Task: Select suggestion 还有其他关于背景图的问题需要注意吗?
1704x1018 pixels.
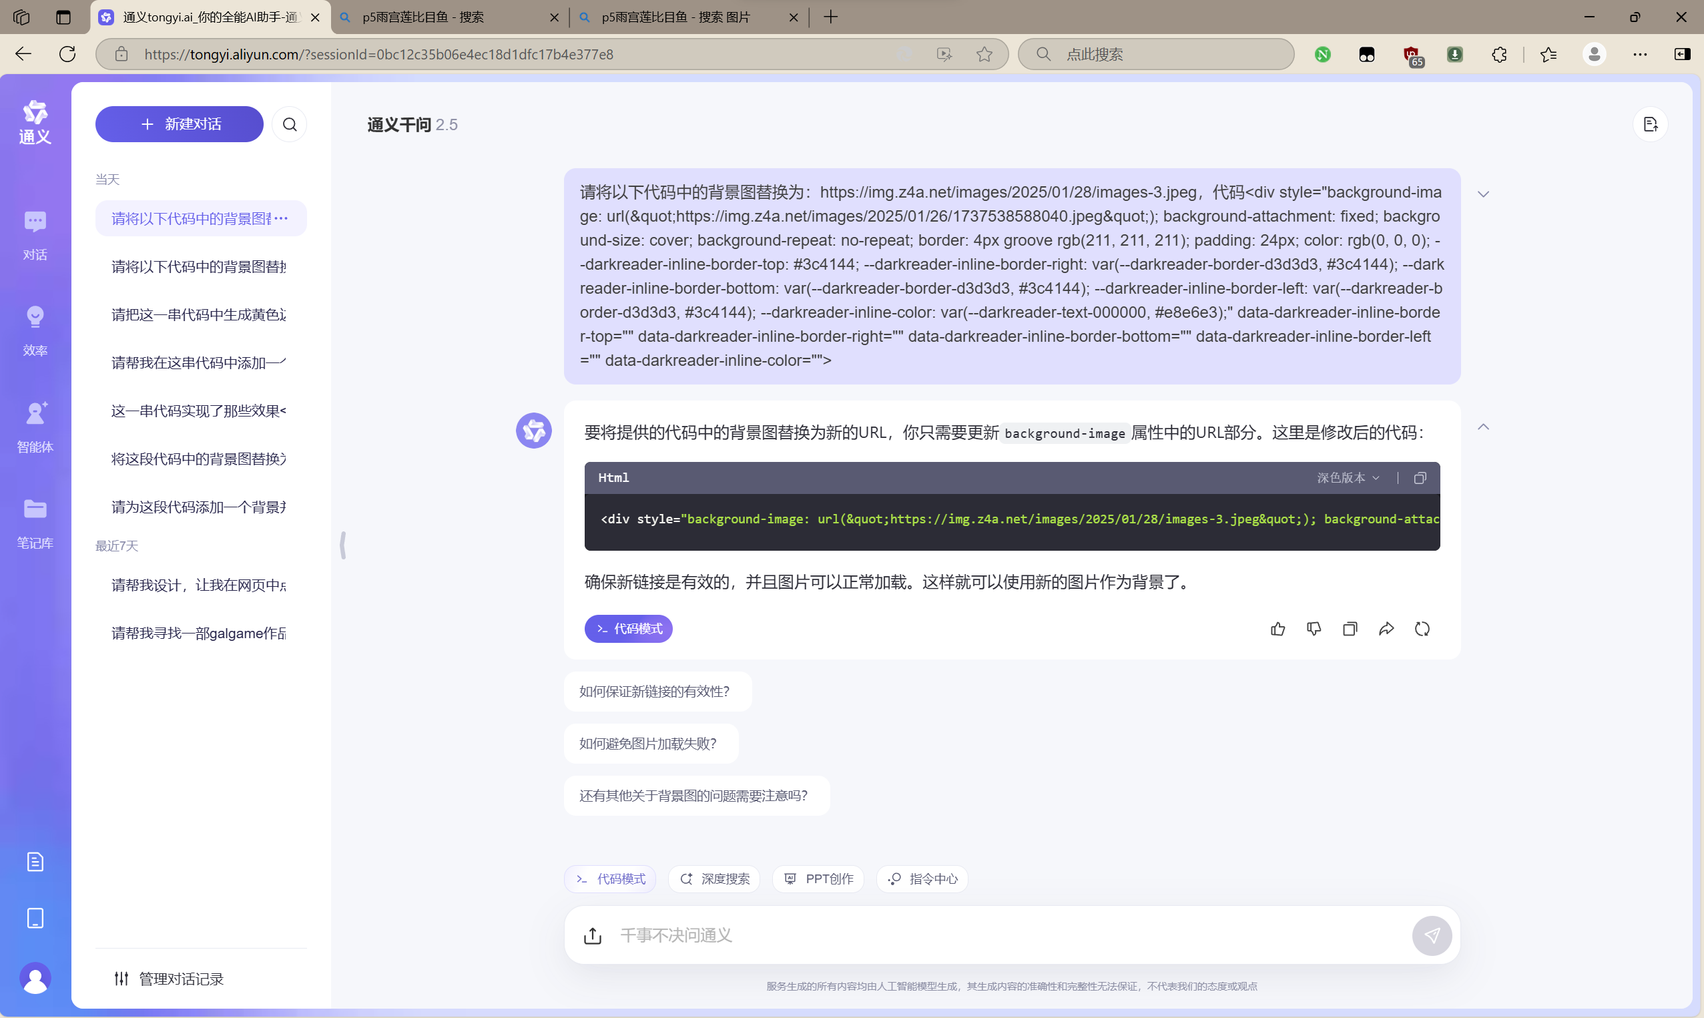Action: (x=697, y=795)
